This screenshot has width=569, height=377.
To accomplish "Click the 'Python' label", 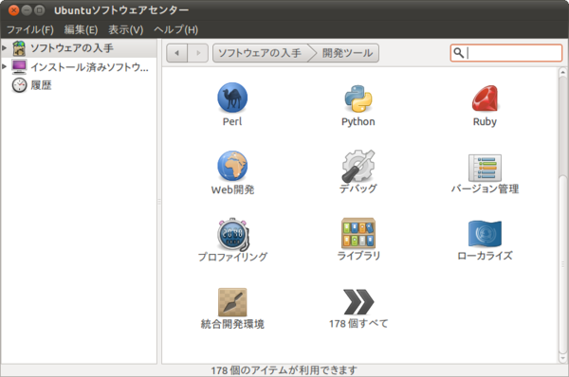I will tap(358, 122).
